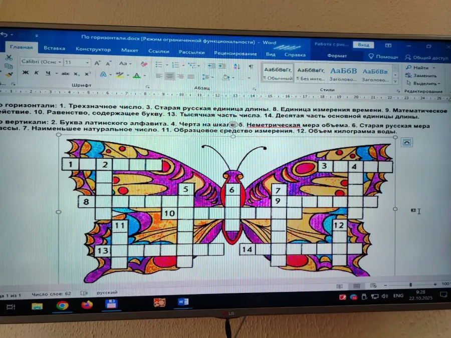The image size is (451, 338).
Task: Open the font size dropdown showing 11
Action: tap(77, 63)
